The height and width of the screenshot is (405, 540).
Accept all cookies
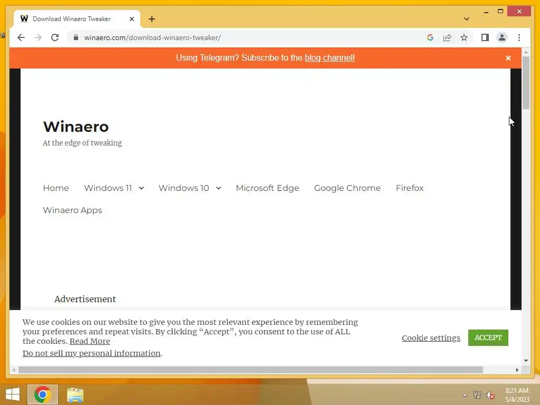488,337
